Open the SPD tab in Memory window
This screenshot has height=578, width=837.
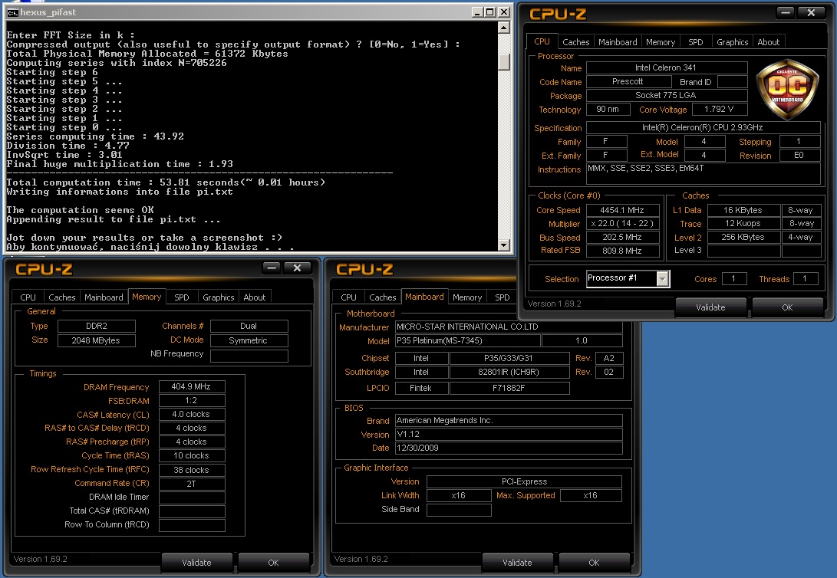182,297
